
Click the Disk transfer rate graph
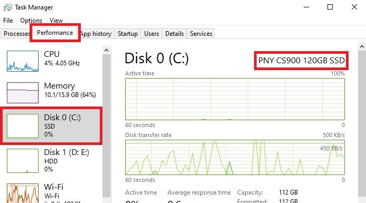(235, 157)
